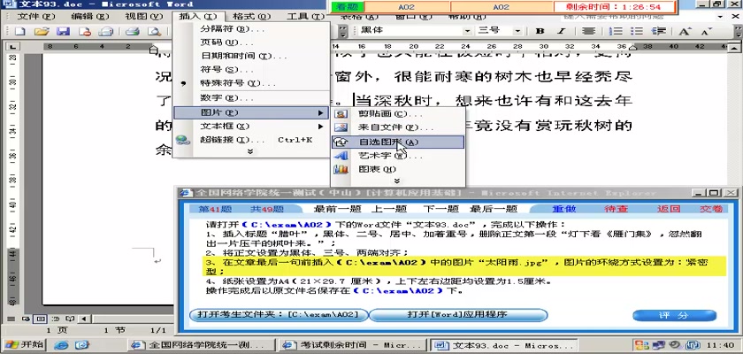Image resolution: width=743 pixels, height=354 pixels.
Task: Choose 特殊符号 from the Insert menu
Action: [x=250, y=83]
